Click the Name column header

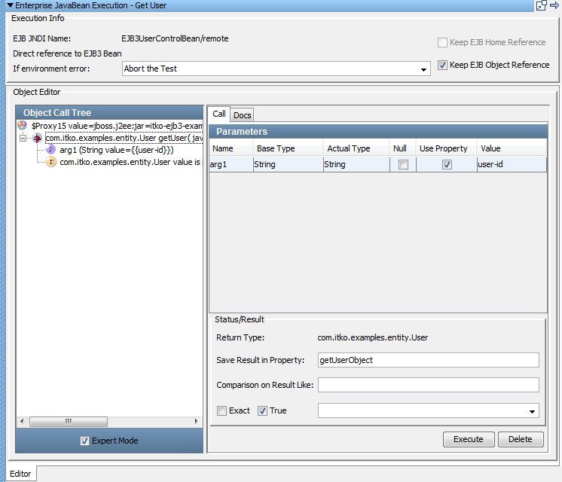pos(231,148)
